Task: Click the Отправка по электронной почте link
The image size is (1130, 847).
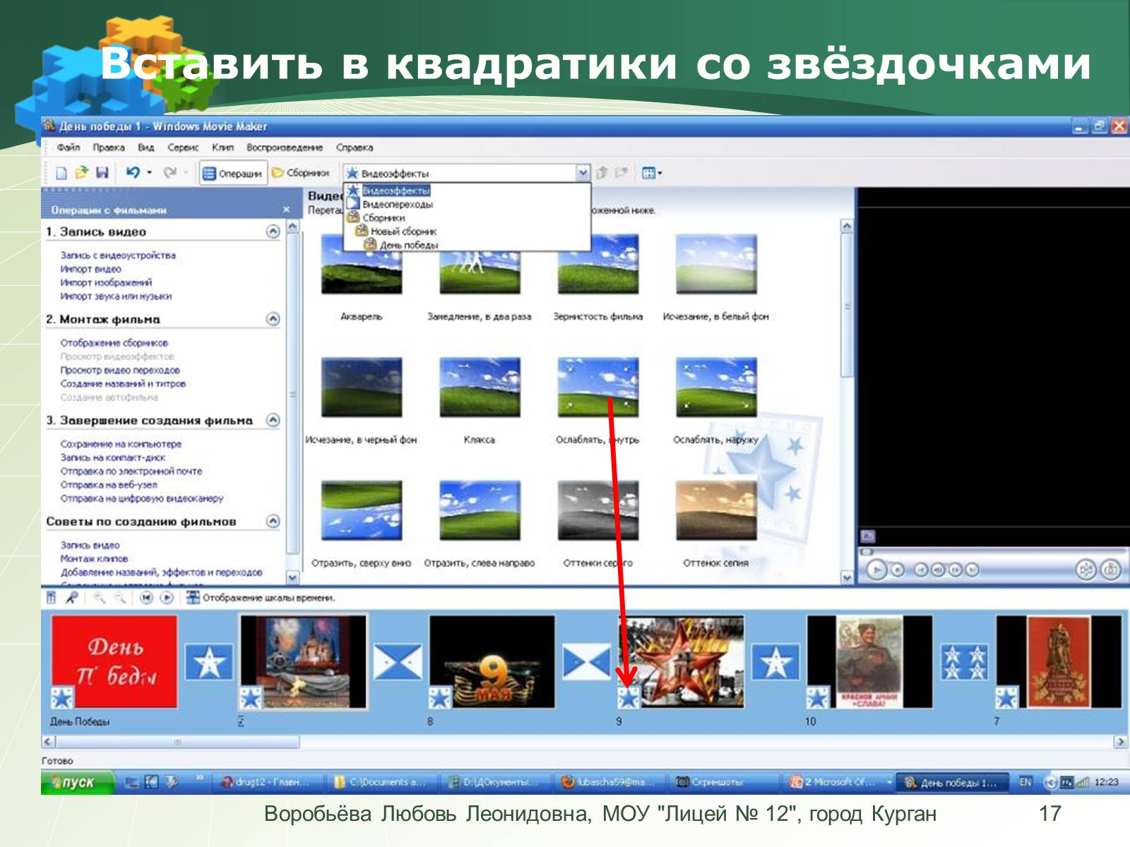Action: pyautogui.click(x=131, y=471)
